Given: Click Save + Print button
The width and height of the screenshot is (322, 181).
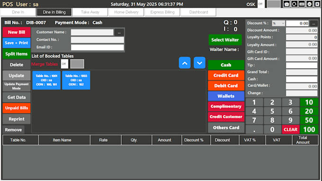Looking at the screenshot, I should pos(17,43).
